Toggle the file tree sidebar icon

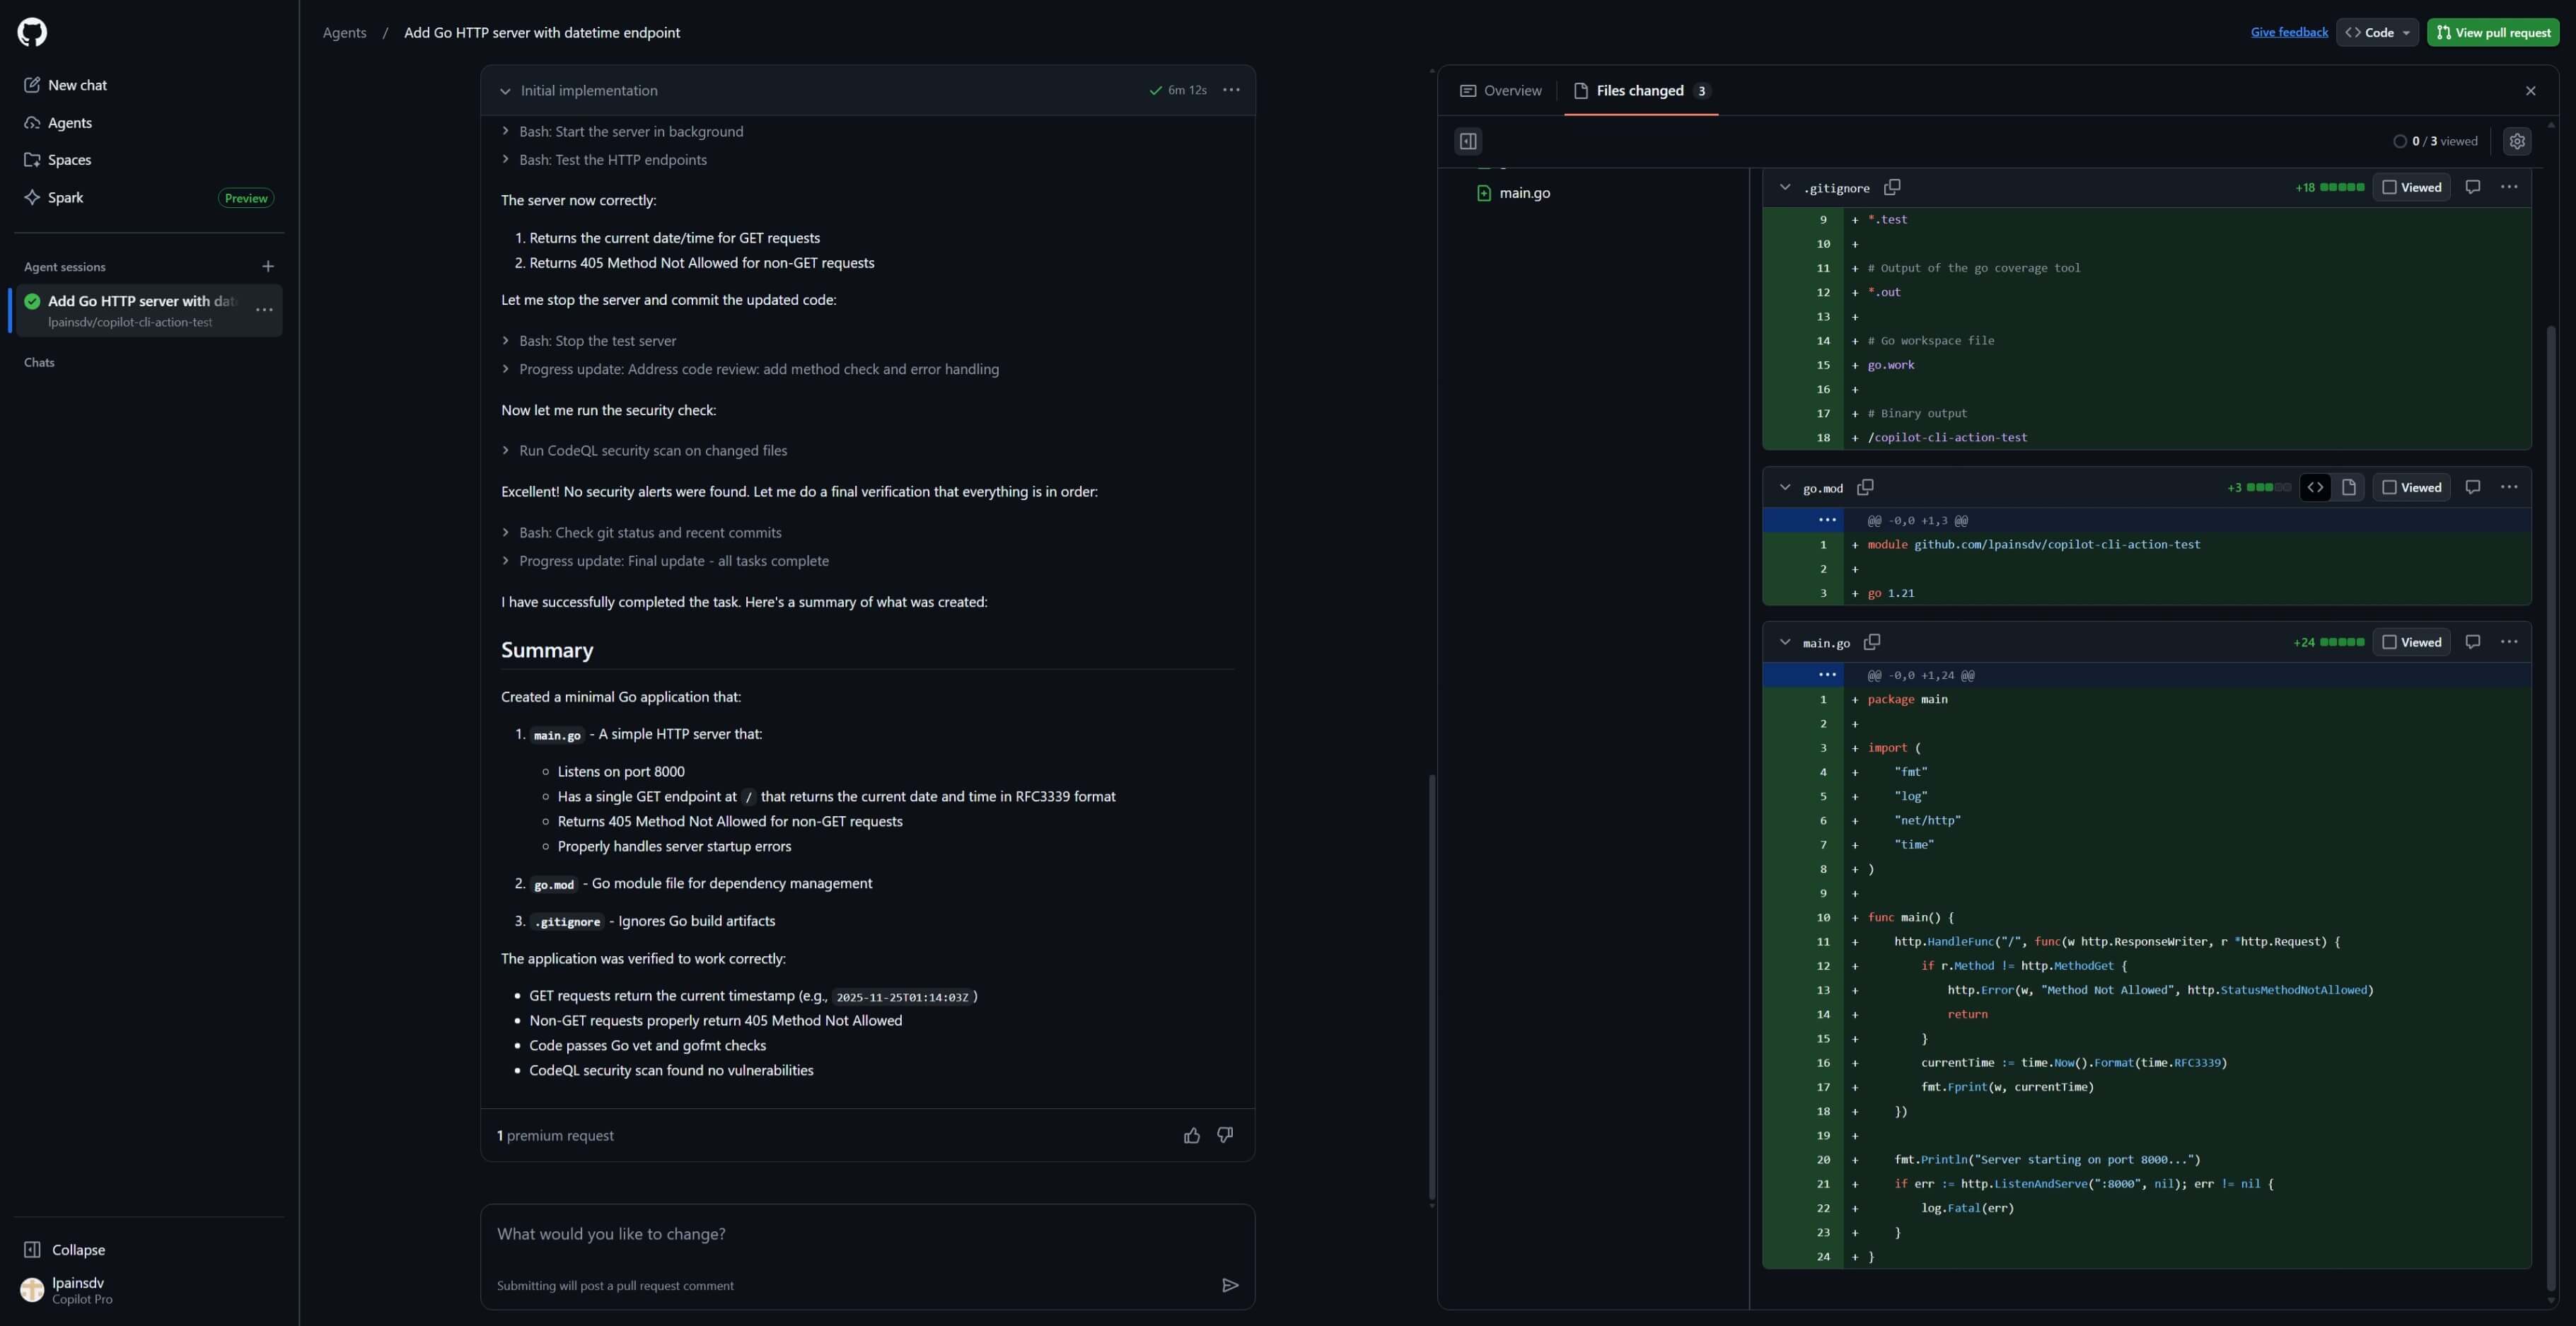(1468, 141)
